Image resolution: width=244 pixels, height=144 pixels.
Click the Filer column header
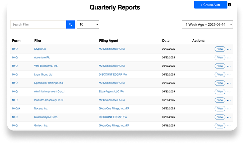[x=38, y=41]
